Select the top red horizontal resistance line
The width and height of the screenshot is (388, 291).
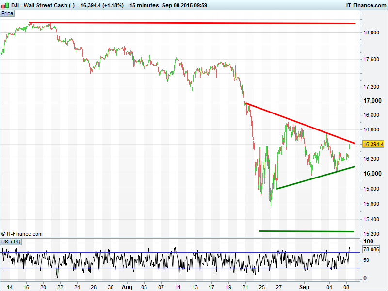pyautogui.click(x=194, y=23)
